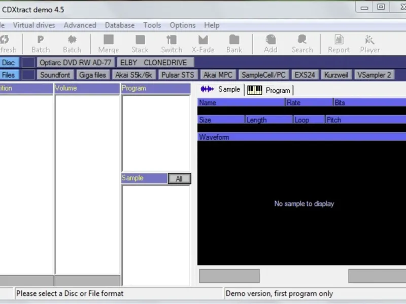This screenshot has height=304, width=406.
Task: Click the Volume column header
Action: click(x=87, y=88)
